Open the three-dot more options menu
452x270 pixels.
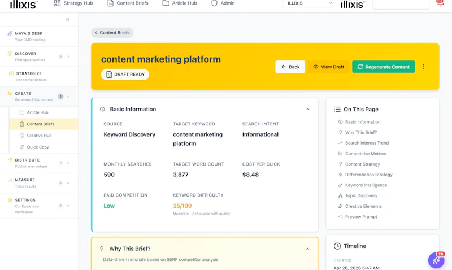[423, 67]
